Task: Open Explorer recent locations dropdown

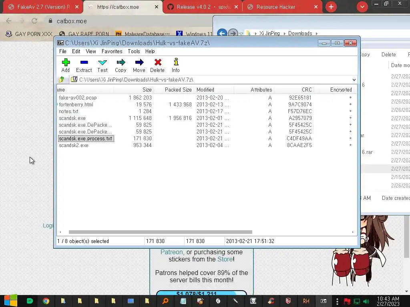Action: pos(241,34)
